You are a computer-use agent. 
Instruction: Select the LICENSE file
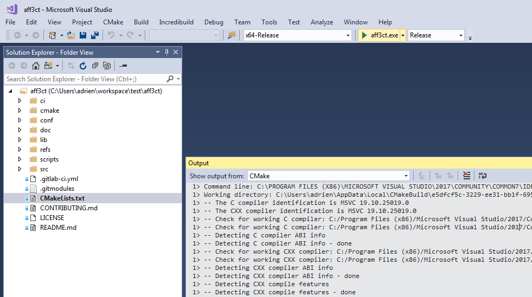click(x=52, y=218)
